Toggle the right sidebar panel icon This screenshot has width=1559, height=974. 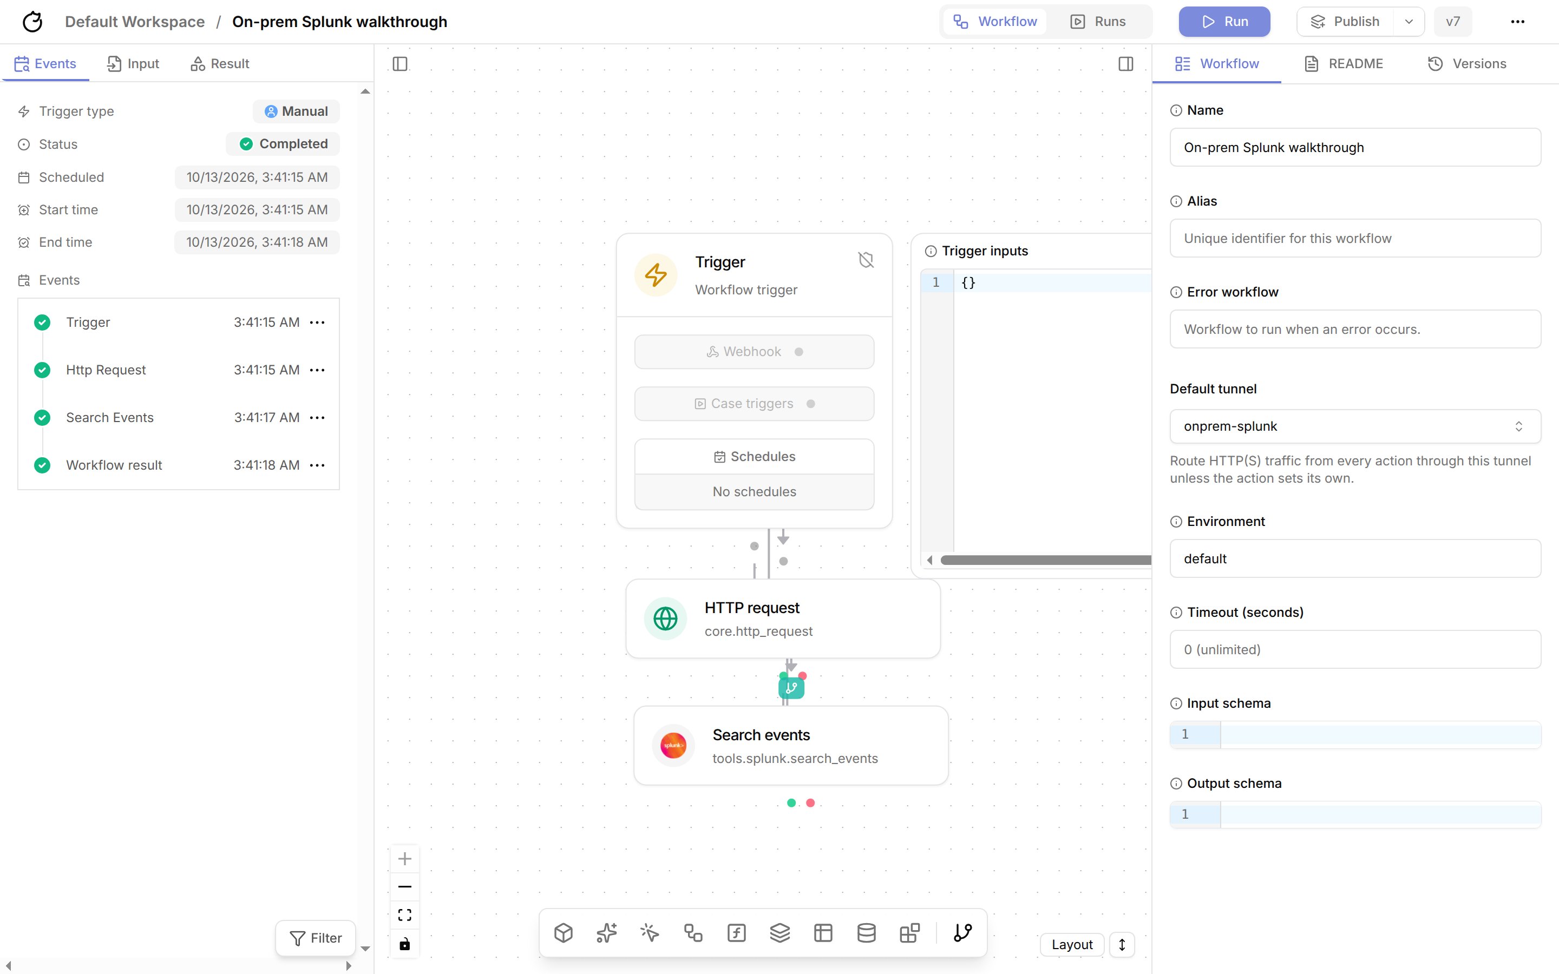(x=1125, y=64)
